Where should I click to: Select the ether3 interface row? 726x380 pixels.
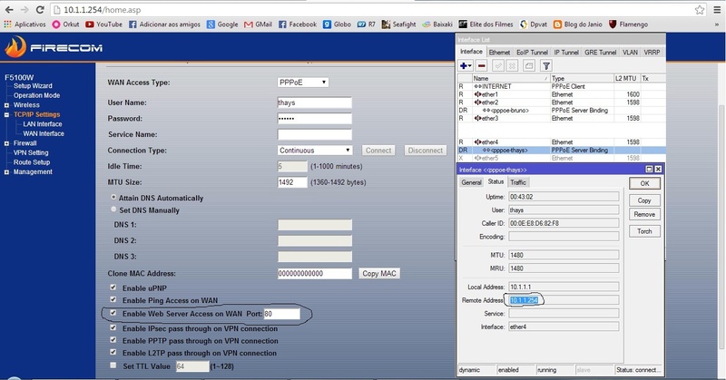pos(561,119)
